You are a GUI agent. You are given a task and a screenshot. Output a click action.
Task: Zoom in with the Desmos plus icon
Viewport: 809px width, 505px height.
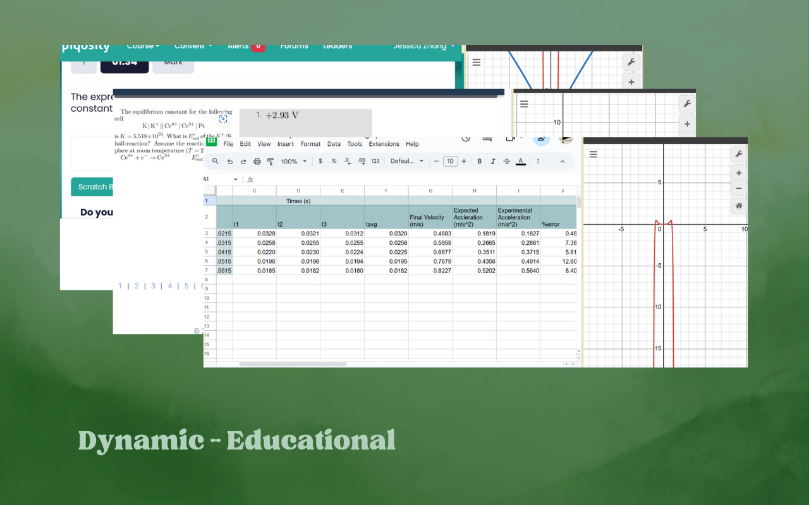click(739, 172)
